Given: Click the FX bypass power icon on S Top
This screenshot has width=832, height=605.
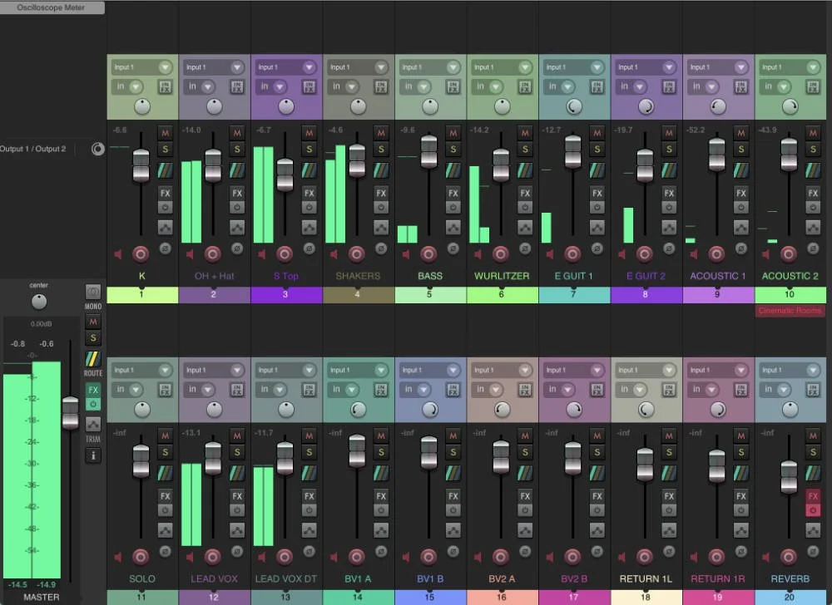Looking at the screenshot, I should point(310,207).
